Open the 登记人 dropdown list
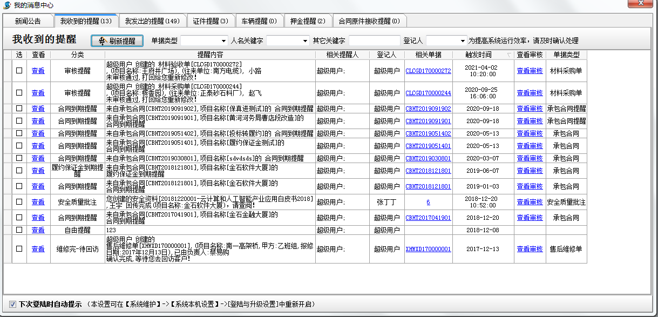The height and width of the screenshot is (317, 658). click(x=463, y=41)
